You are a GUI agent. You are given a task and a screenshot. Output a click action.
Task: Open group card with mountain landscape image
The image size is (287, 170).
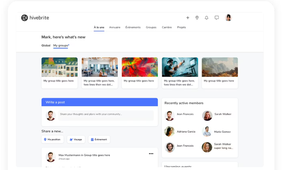220,73
